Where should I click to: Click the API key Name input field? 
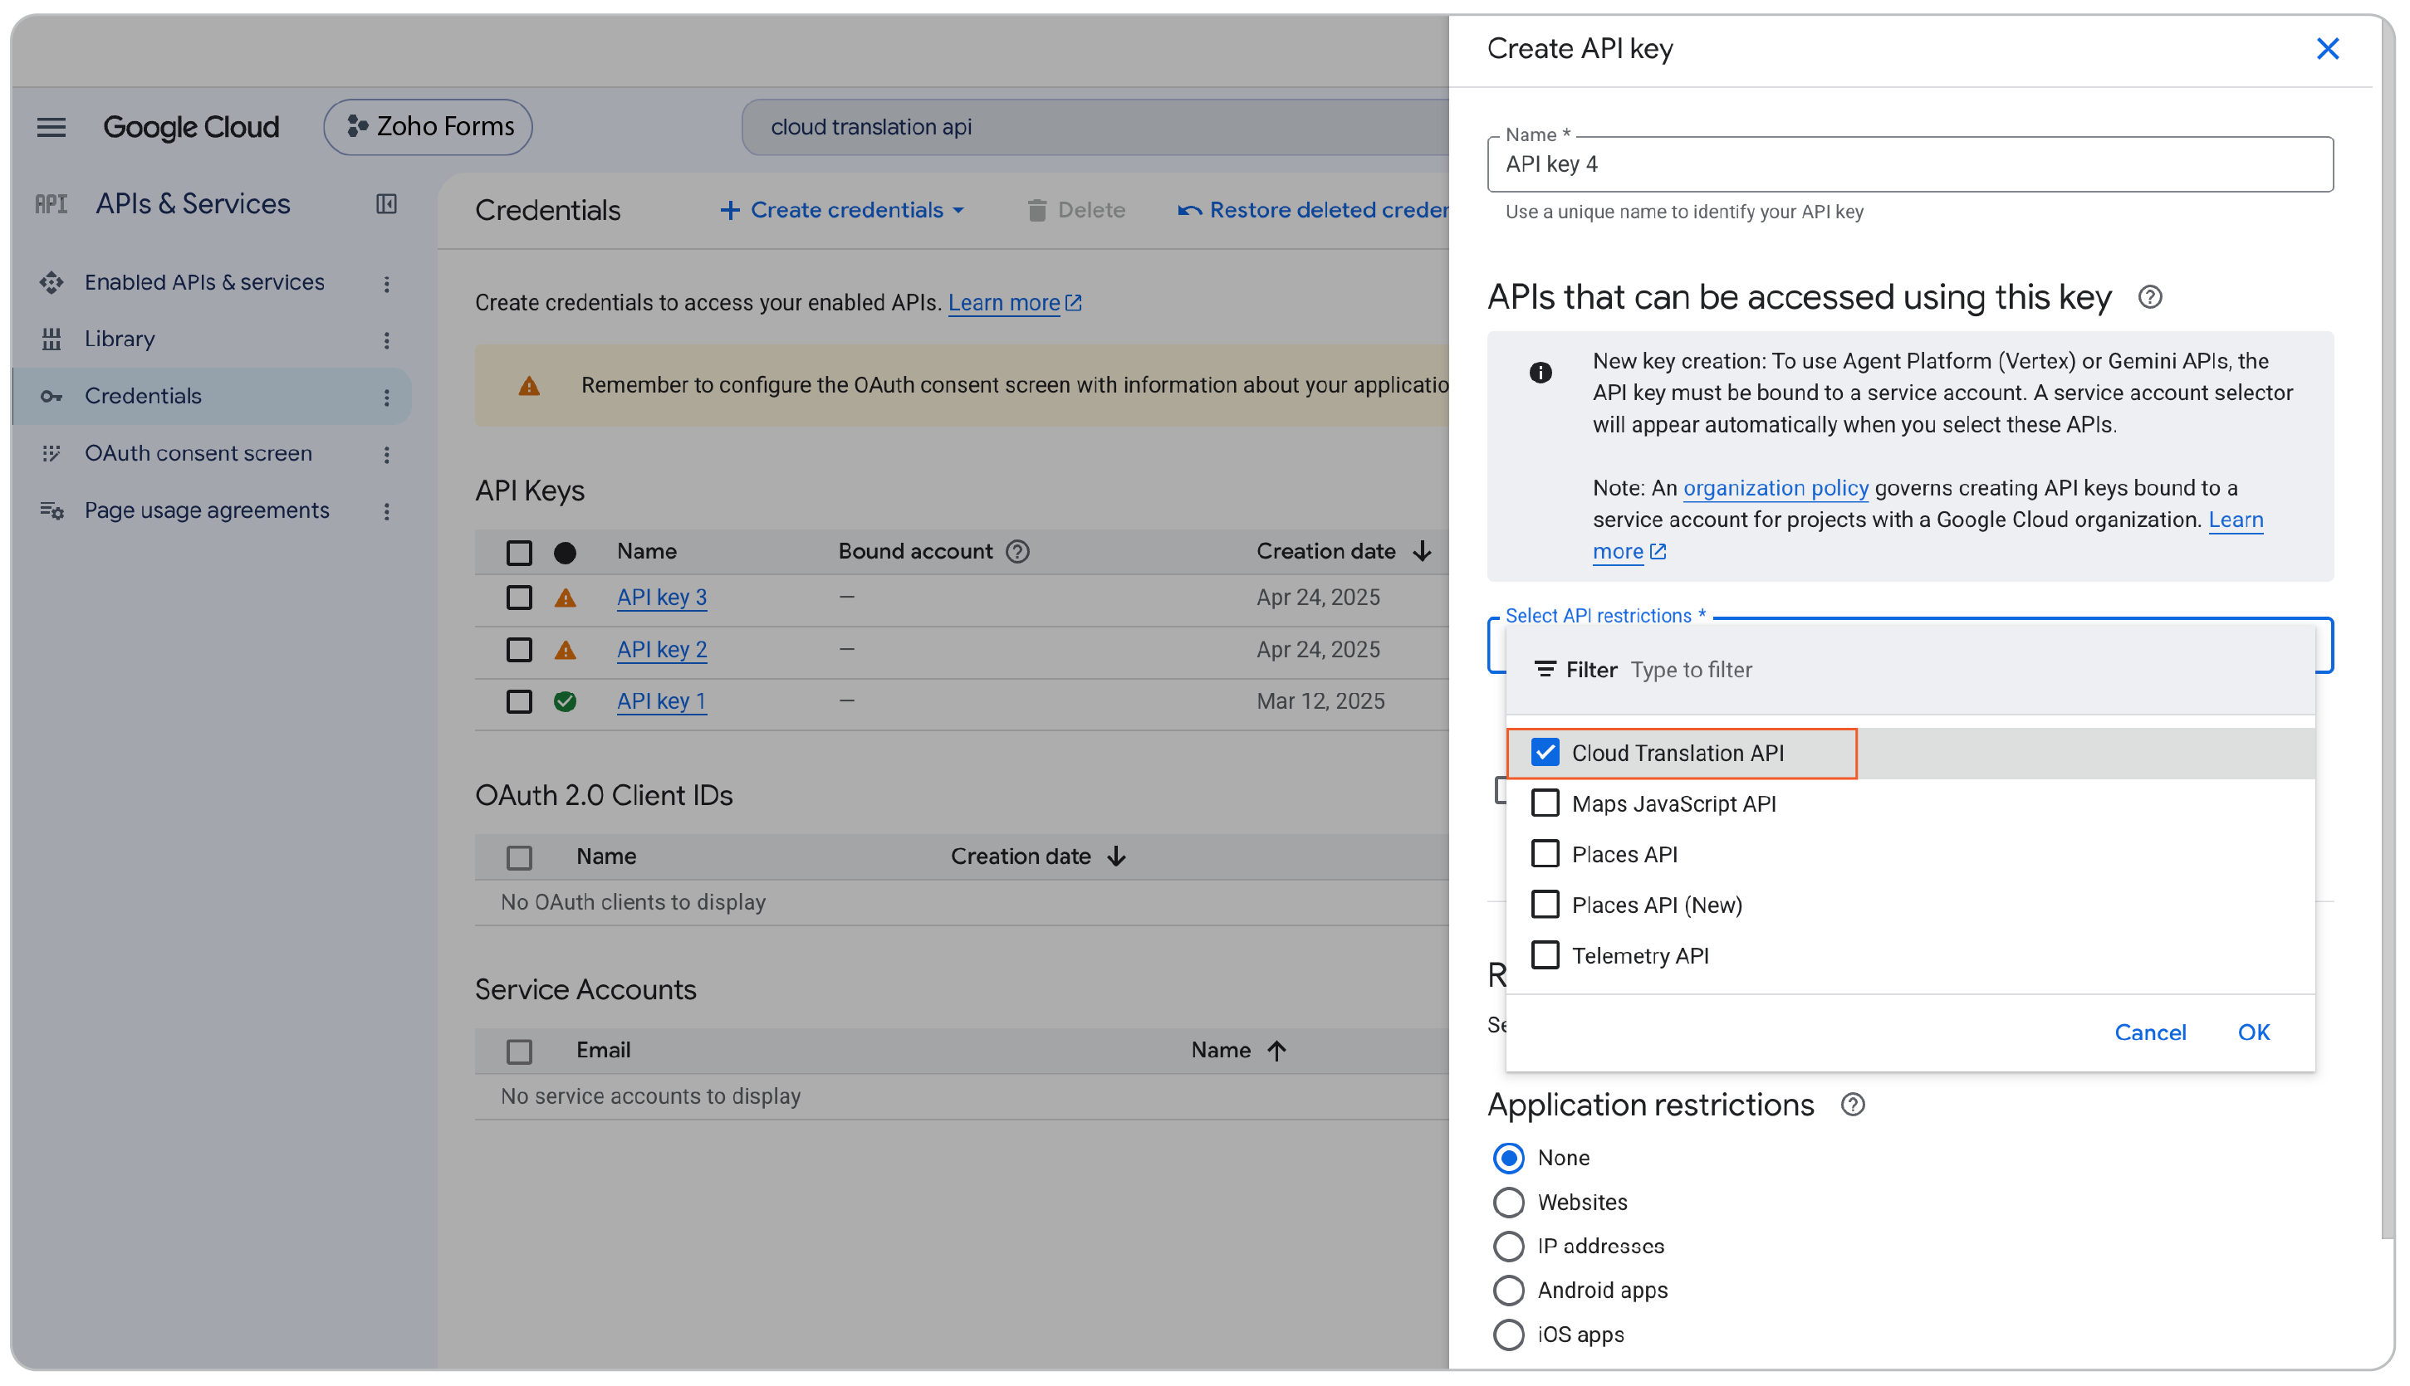coord(1910,164)
